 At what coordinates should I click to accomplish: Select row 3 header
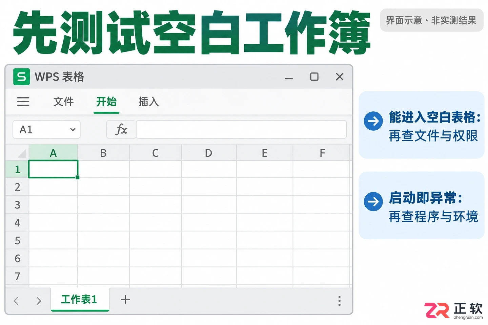[x=17, y=204]
